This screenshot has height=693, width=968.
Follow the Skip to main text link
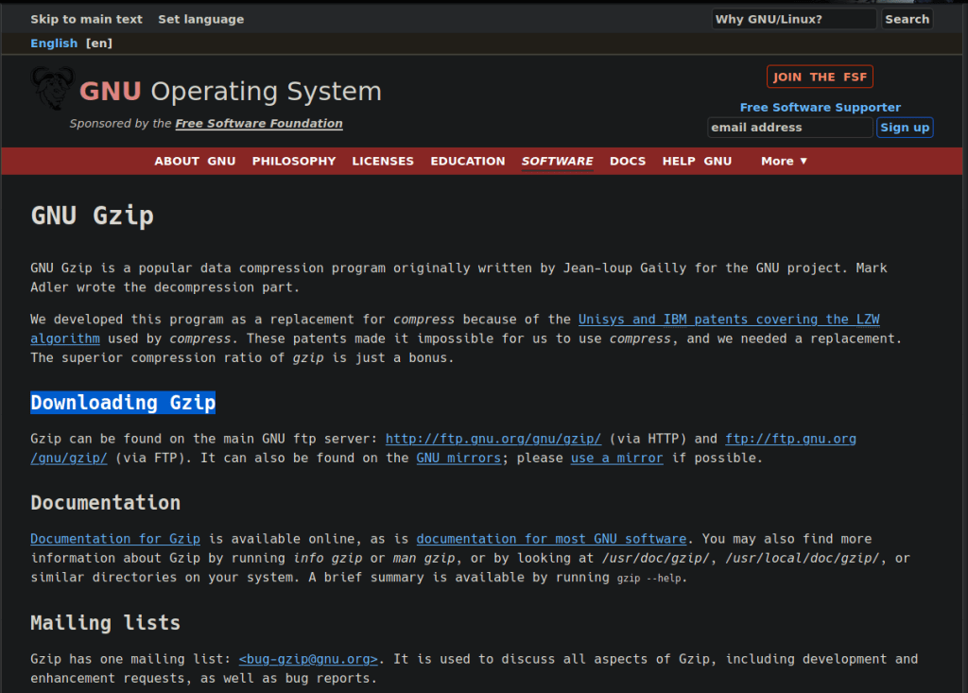[x=86, y=19]
